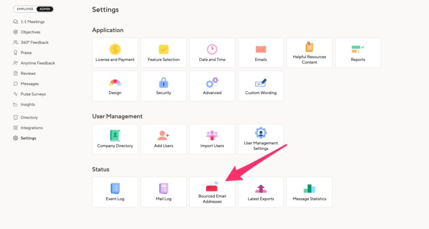Screen dimensions: 429x229
Task: Select the Admin mode toggle
Action: coord(45,9)
